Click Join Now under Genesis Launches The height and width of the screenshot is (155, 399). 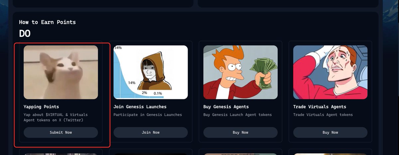coord(151,132)
